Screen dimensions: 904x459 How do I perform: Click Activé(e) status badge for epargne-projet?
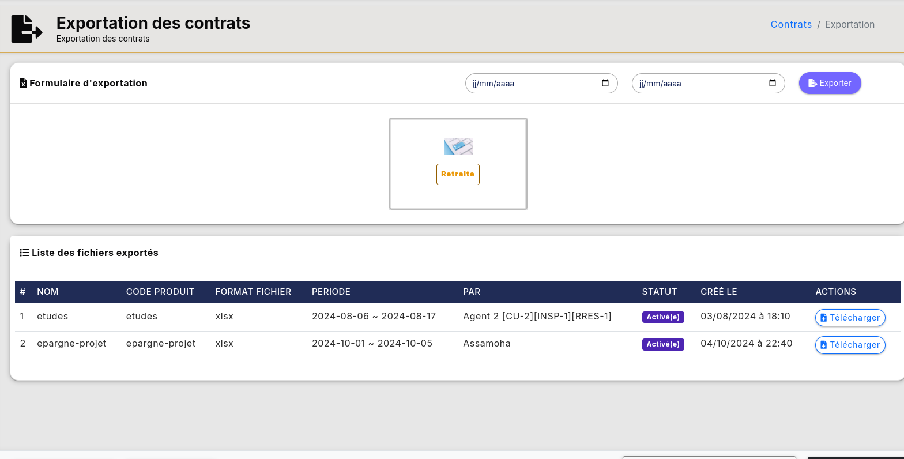coord(663,344)
